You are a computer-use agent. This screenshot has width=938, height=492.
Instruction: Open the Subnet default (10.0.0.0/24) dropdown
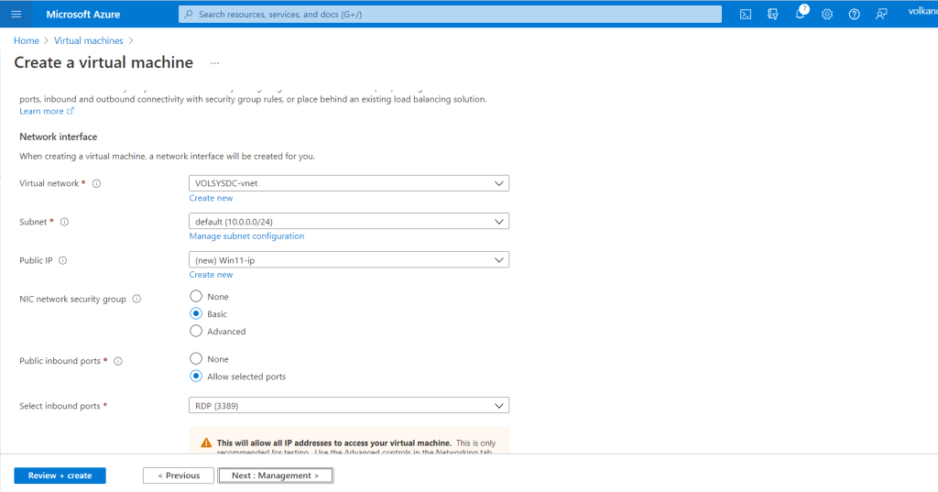coord(348,222)
